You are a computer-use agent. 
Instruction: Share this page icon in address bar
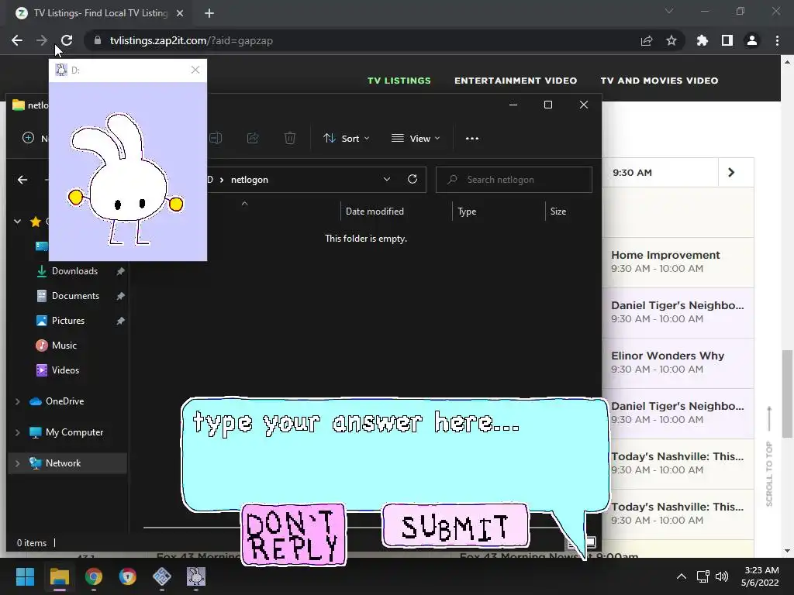pyautogui.click(x=647, y=40)
